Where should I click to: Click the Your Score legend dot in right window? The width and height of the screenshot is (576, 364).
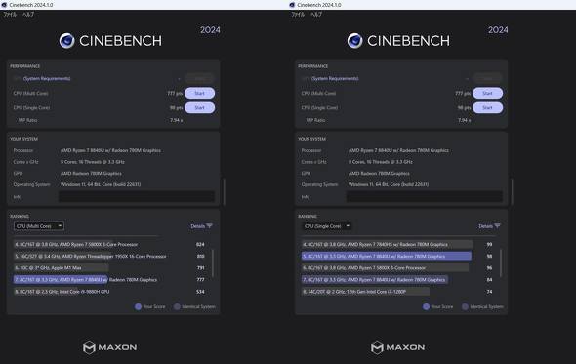(x=426, y=306)
